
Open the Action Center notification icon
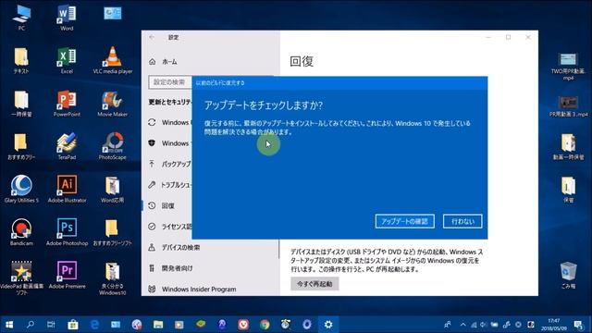click(578, 325)
